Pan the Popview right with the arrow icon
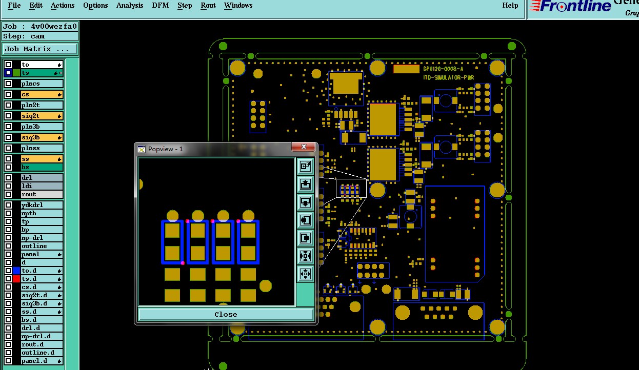Image resolution: width=639 pixels, height=370 pixels. [x=305, y=238]
